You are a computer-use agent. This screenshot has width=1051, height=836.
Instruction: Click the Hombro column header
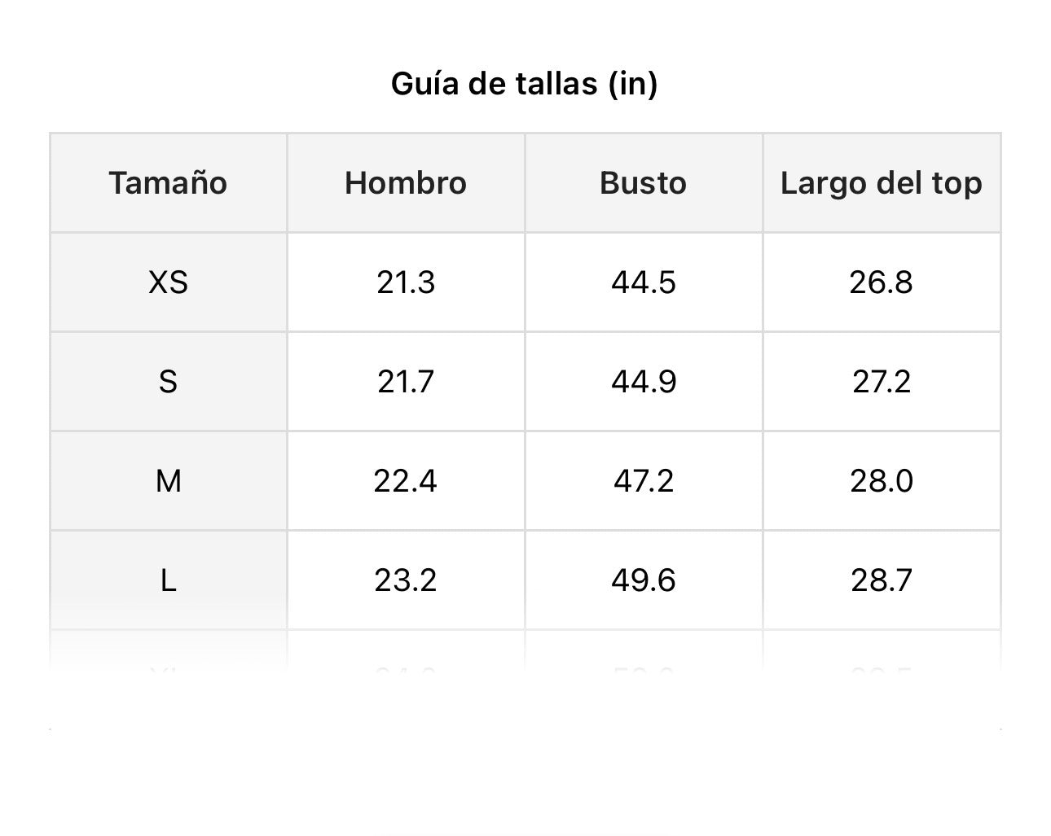tap(406, 183)
